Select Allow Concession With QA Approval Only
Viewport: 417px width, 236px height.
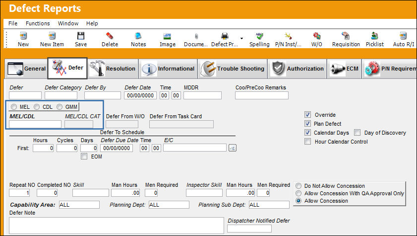pyautogui.click(x=298, y=193)
